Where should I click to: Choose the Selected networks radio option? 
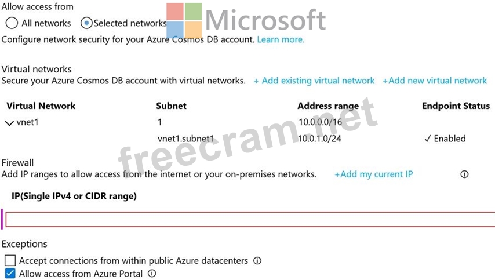tap(86, 23)
